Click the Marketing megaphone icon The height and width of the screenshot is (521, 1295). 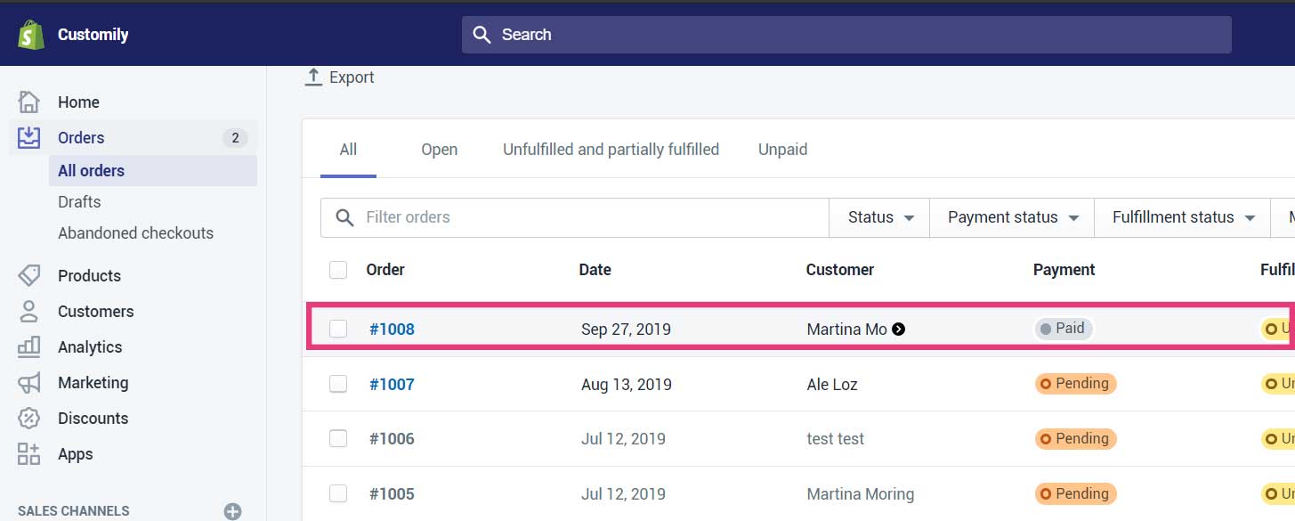[29, 382]
